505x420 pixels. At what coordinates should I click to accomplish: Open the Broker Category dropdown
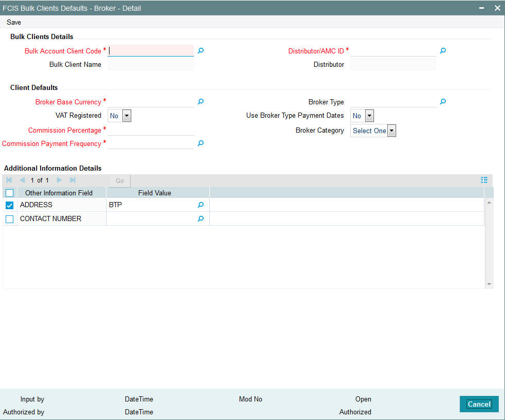click(x=391, y=131)
